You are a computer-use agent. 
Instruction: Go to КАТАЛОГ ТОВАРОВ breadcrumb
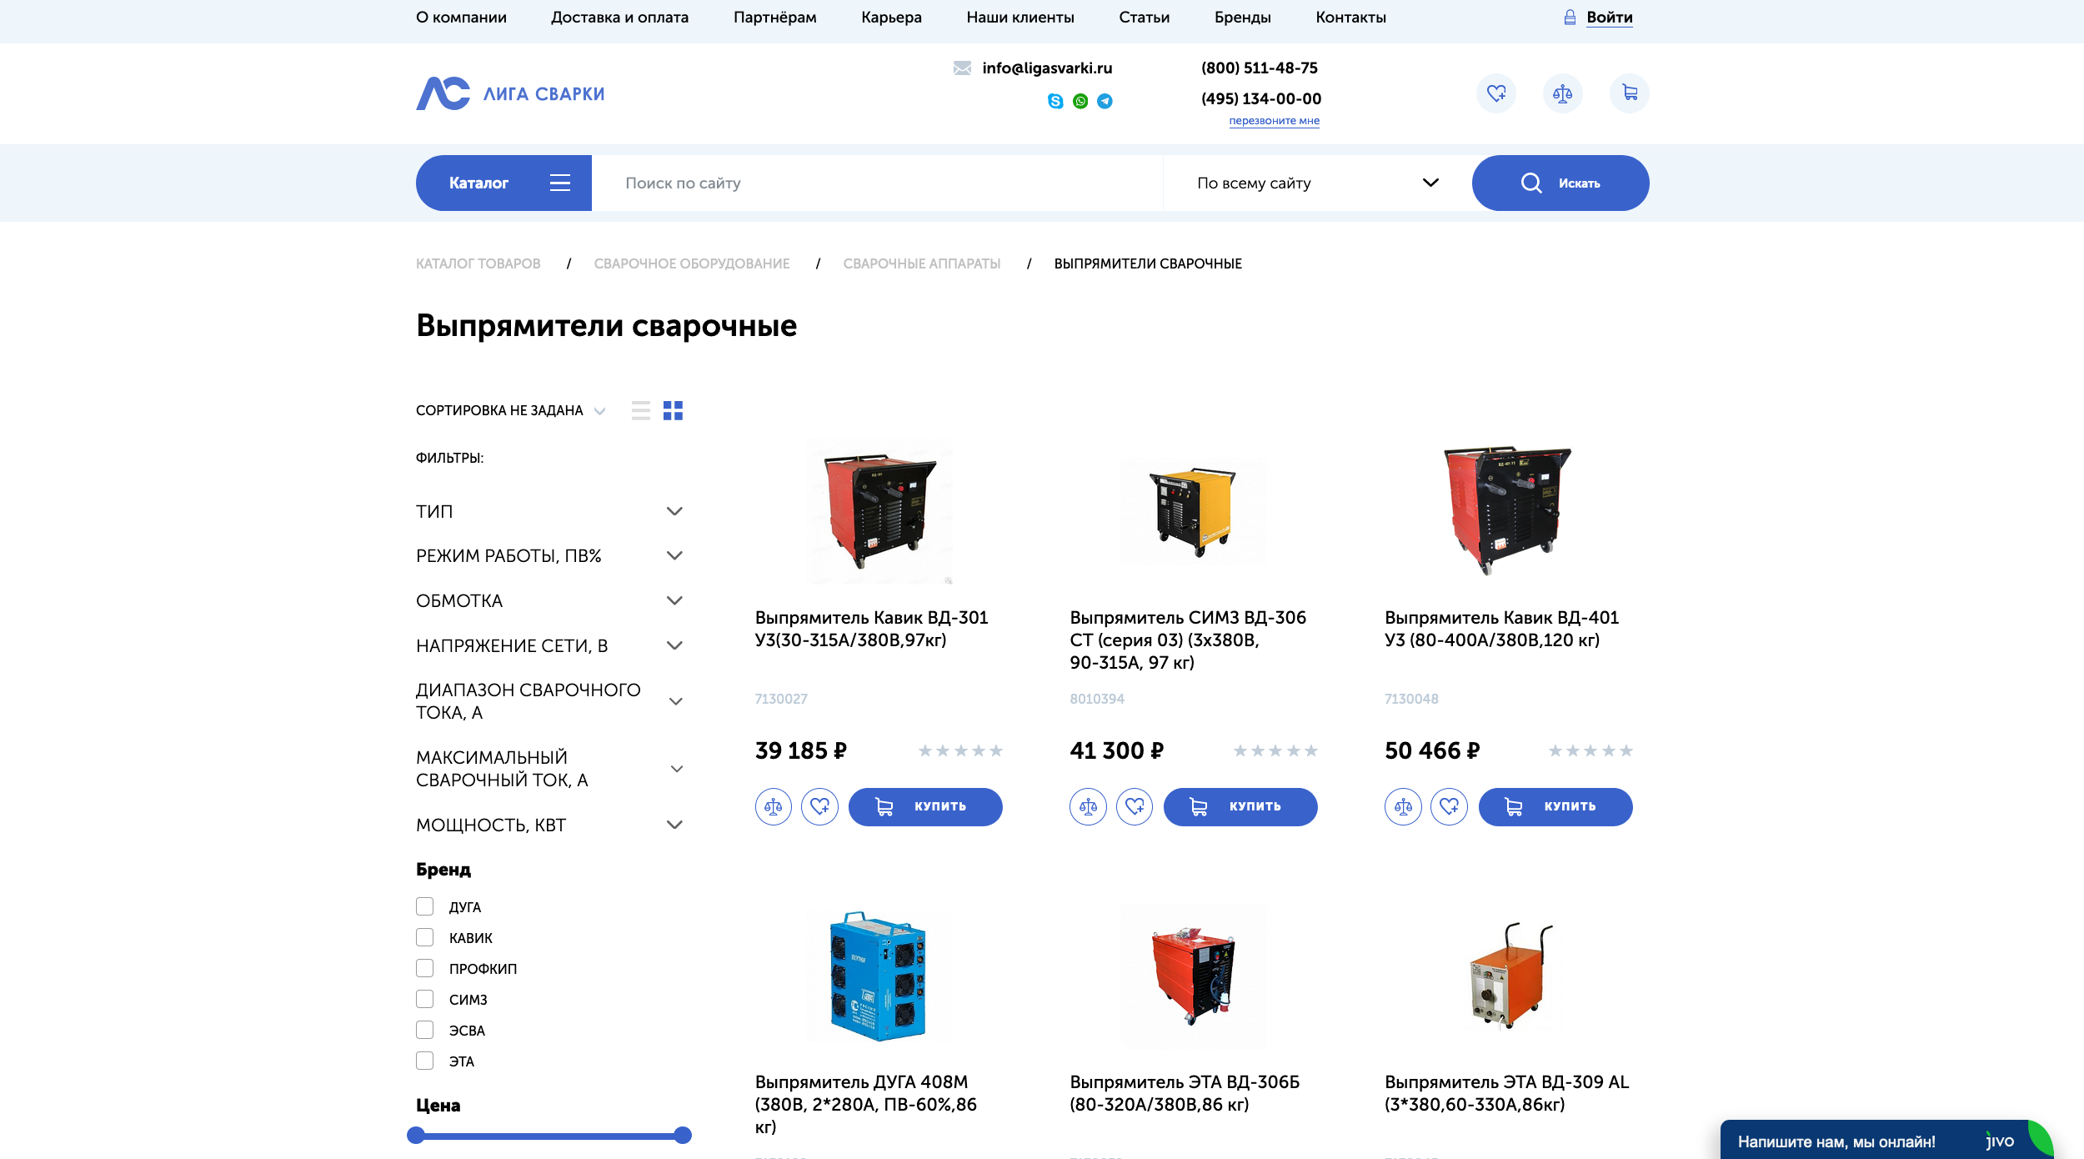pyautogui.click(x=478, y=263)
